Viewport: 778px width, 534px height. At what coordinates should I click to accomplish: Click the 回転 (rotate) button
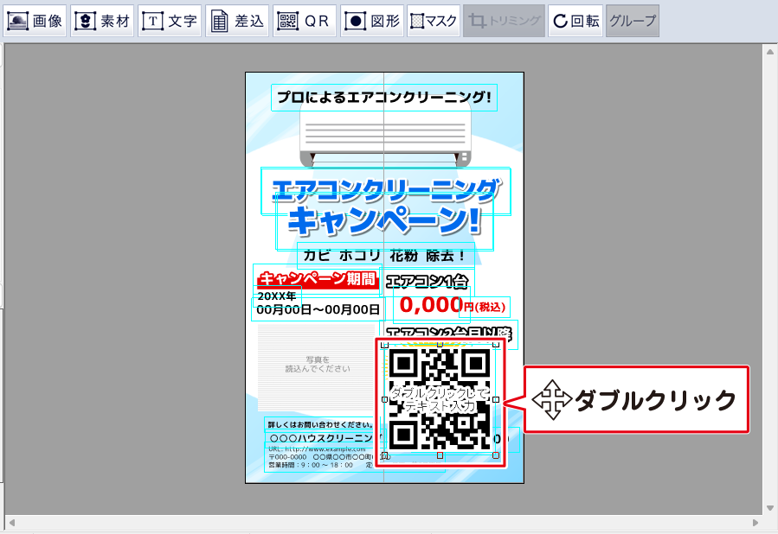(x=575, y=21)
